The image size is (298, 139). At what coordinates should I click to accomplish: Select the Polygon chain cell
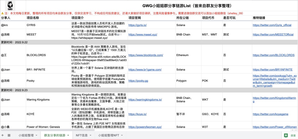(188, 81)
